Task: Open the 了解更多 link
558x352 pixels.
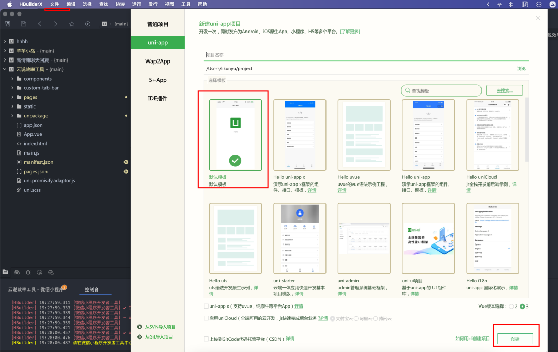Action: 350,32
